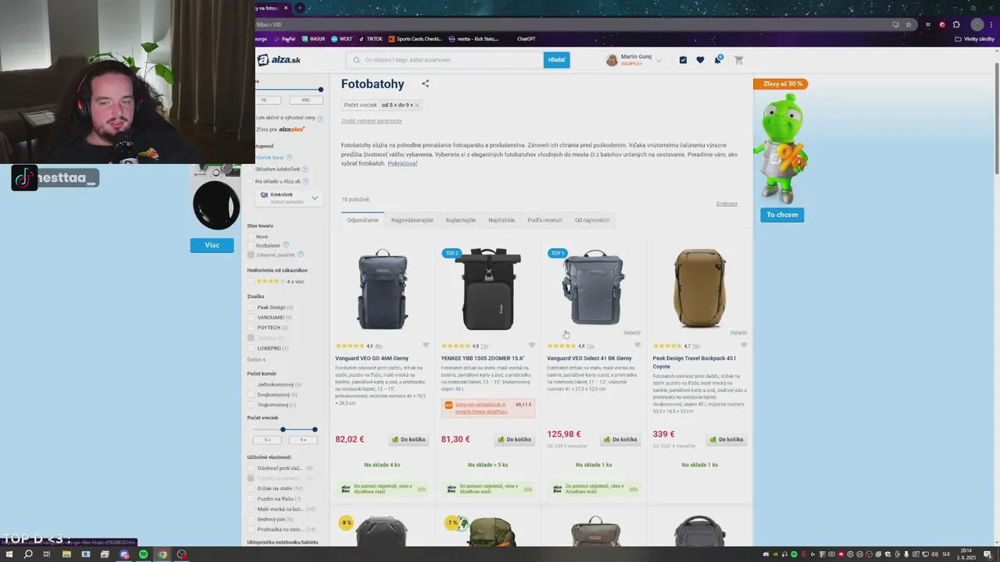
Task: Add YENKEE YBB 1505 ZOOMER to favorites heart
Action: pos(531,345)
